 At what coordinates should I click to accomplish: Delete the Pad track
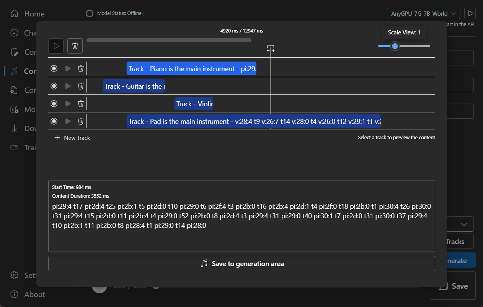(81, 121)
